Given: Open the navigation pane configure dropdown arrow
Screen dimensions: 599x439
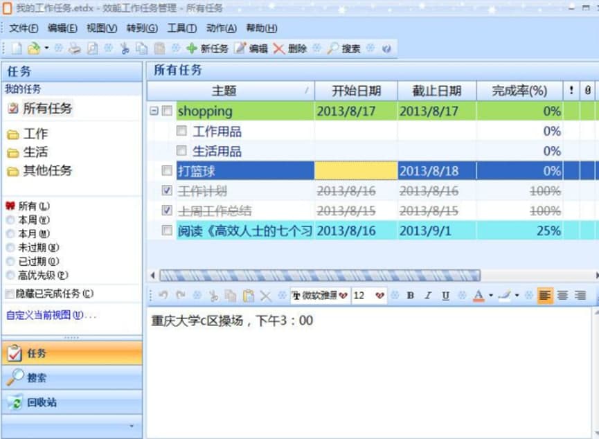Looking at the screenshot, I should tap(132, 426).
